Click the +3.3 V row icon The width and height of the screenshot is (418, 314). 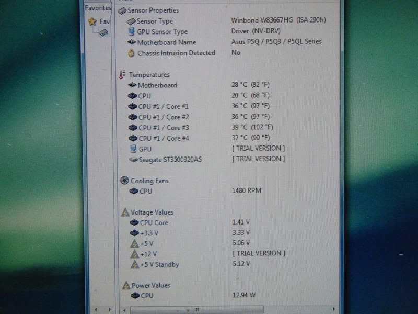(134, 233)
